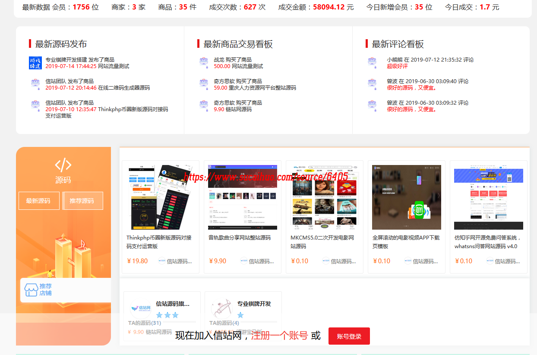
Task: Open the Thinkphp币圈 trading app thumbnail
Action: click(x=161, y=197)
